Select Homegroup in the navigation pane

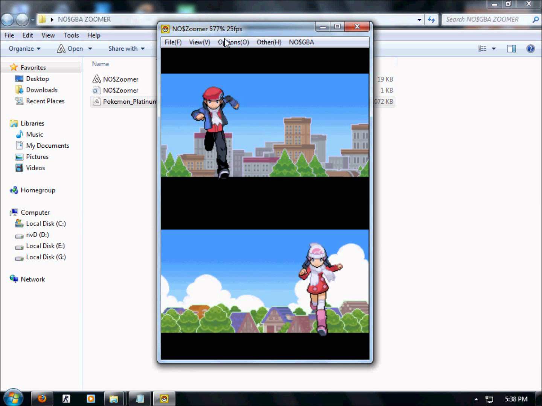pyautogui.click(x=38, y=190)
